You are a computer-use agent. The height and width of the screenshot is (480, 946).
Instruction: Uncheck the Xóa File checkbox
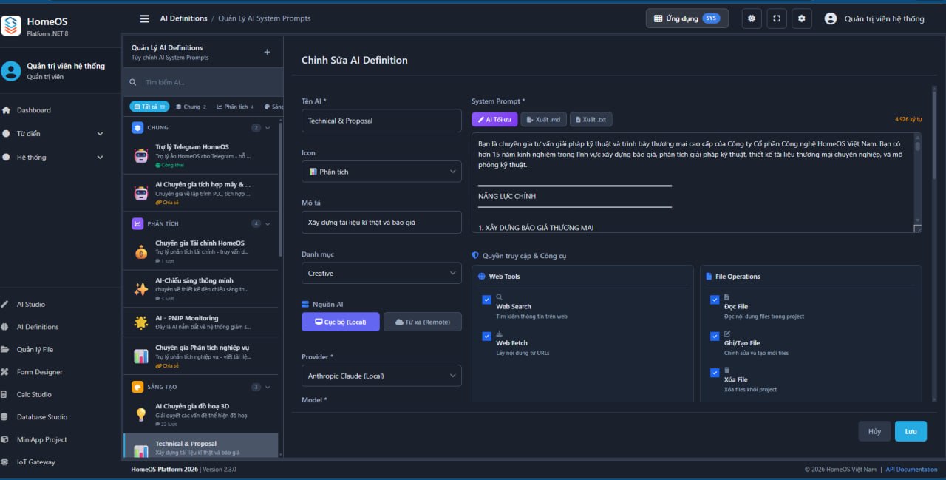(x=715, y=373)
